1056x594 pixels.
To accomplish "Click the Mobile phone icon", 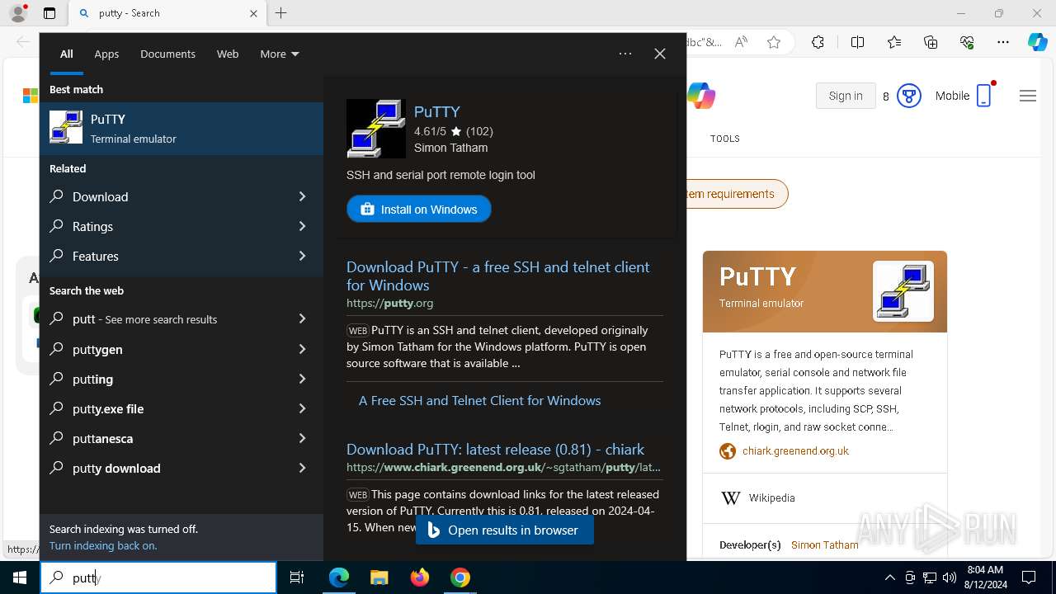I will [x=983, y=96].
